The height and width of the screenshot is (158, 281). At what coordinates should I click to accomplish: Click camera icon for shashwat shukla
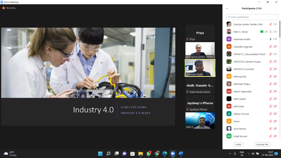(275, 39)
